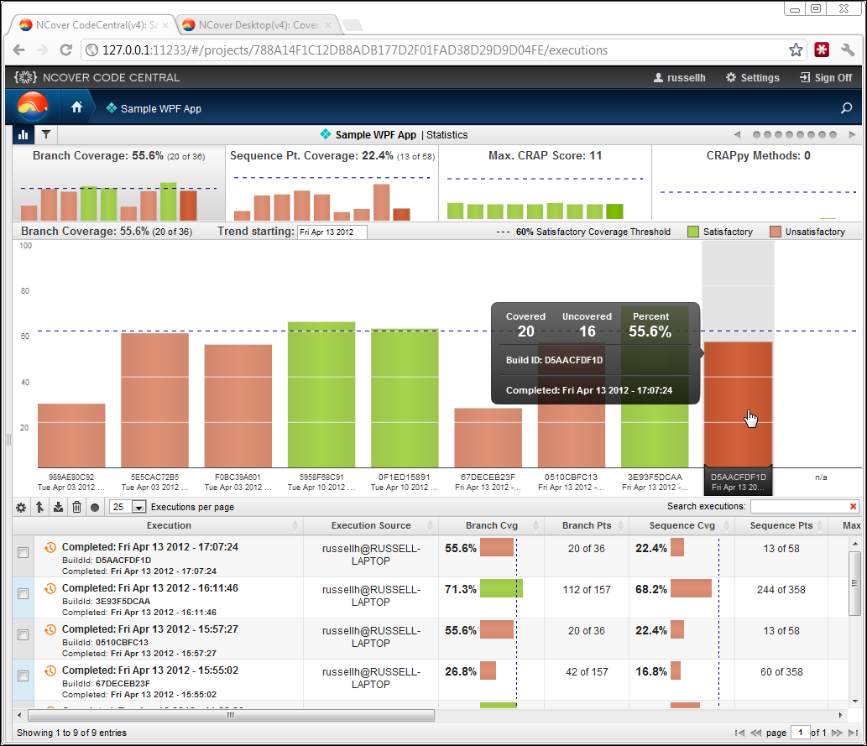Bookmark this page with the star icon

pyautogui.click(x=796, y=50)
